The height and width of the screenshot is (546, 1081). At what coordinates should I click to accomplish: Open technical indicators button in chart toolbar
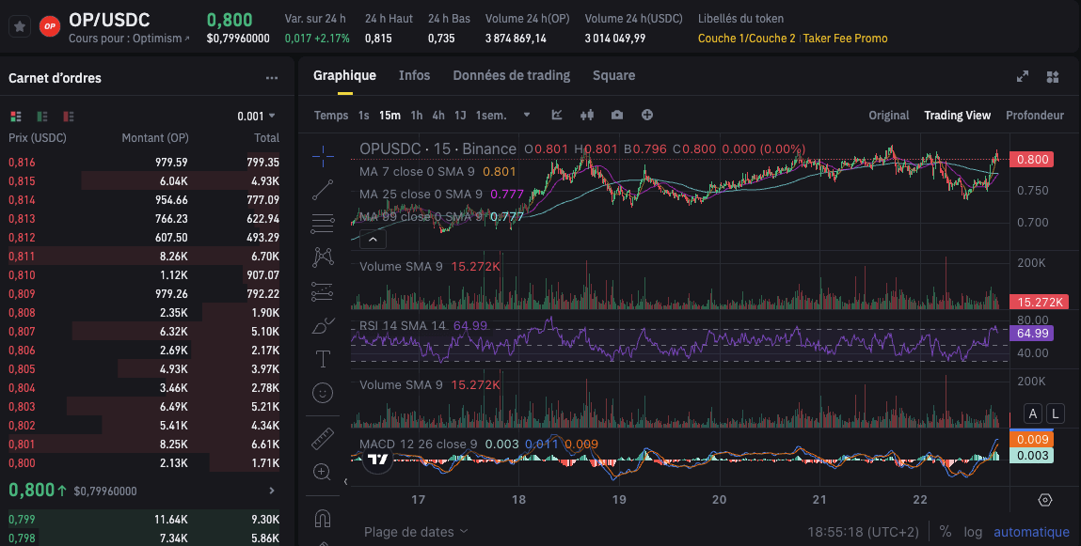click(x=557, y=115)
